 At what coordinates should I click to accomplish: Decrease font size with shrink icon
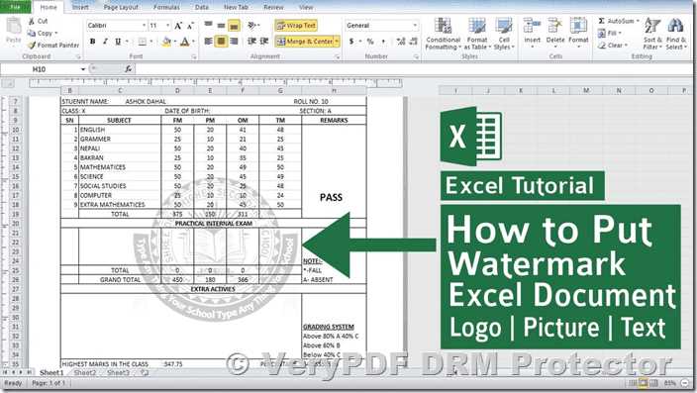190,26
